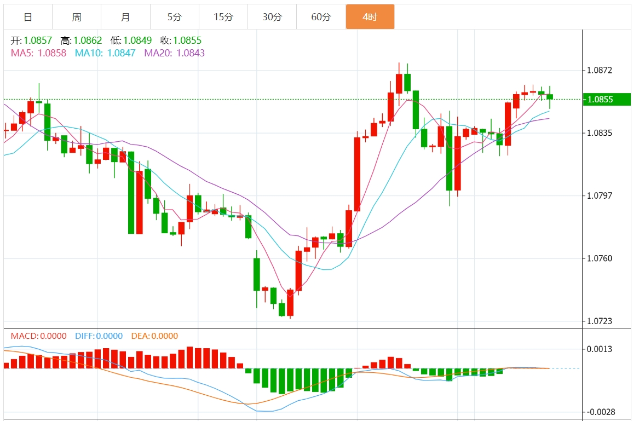Click the MA10: 1.0847 indicator label
The height and width of the screenshot is (421, 639).
105,53
